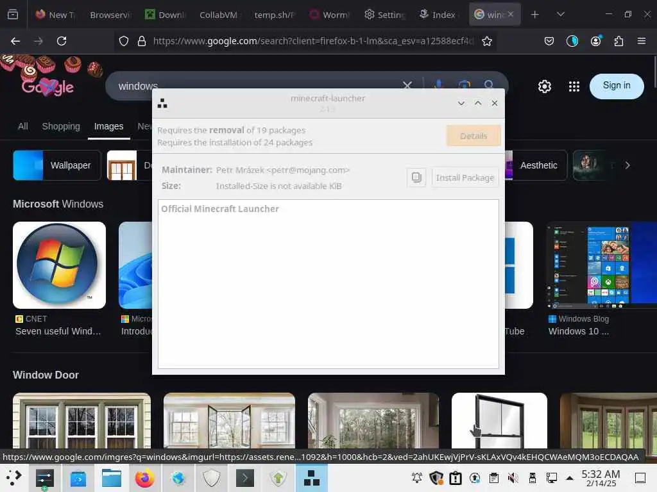Click the Official Minecraft Launcher description box
Viewport: 657px width, 492px height.
328,284
